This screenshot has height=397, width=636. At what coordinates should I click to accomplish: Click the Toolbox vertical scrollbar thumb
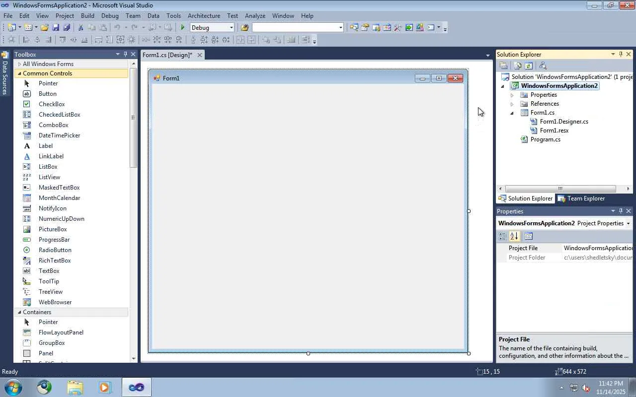coord(133,118)
